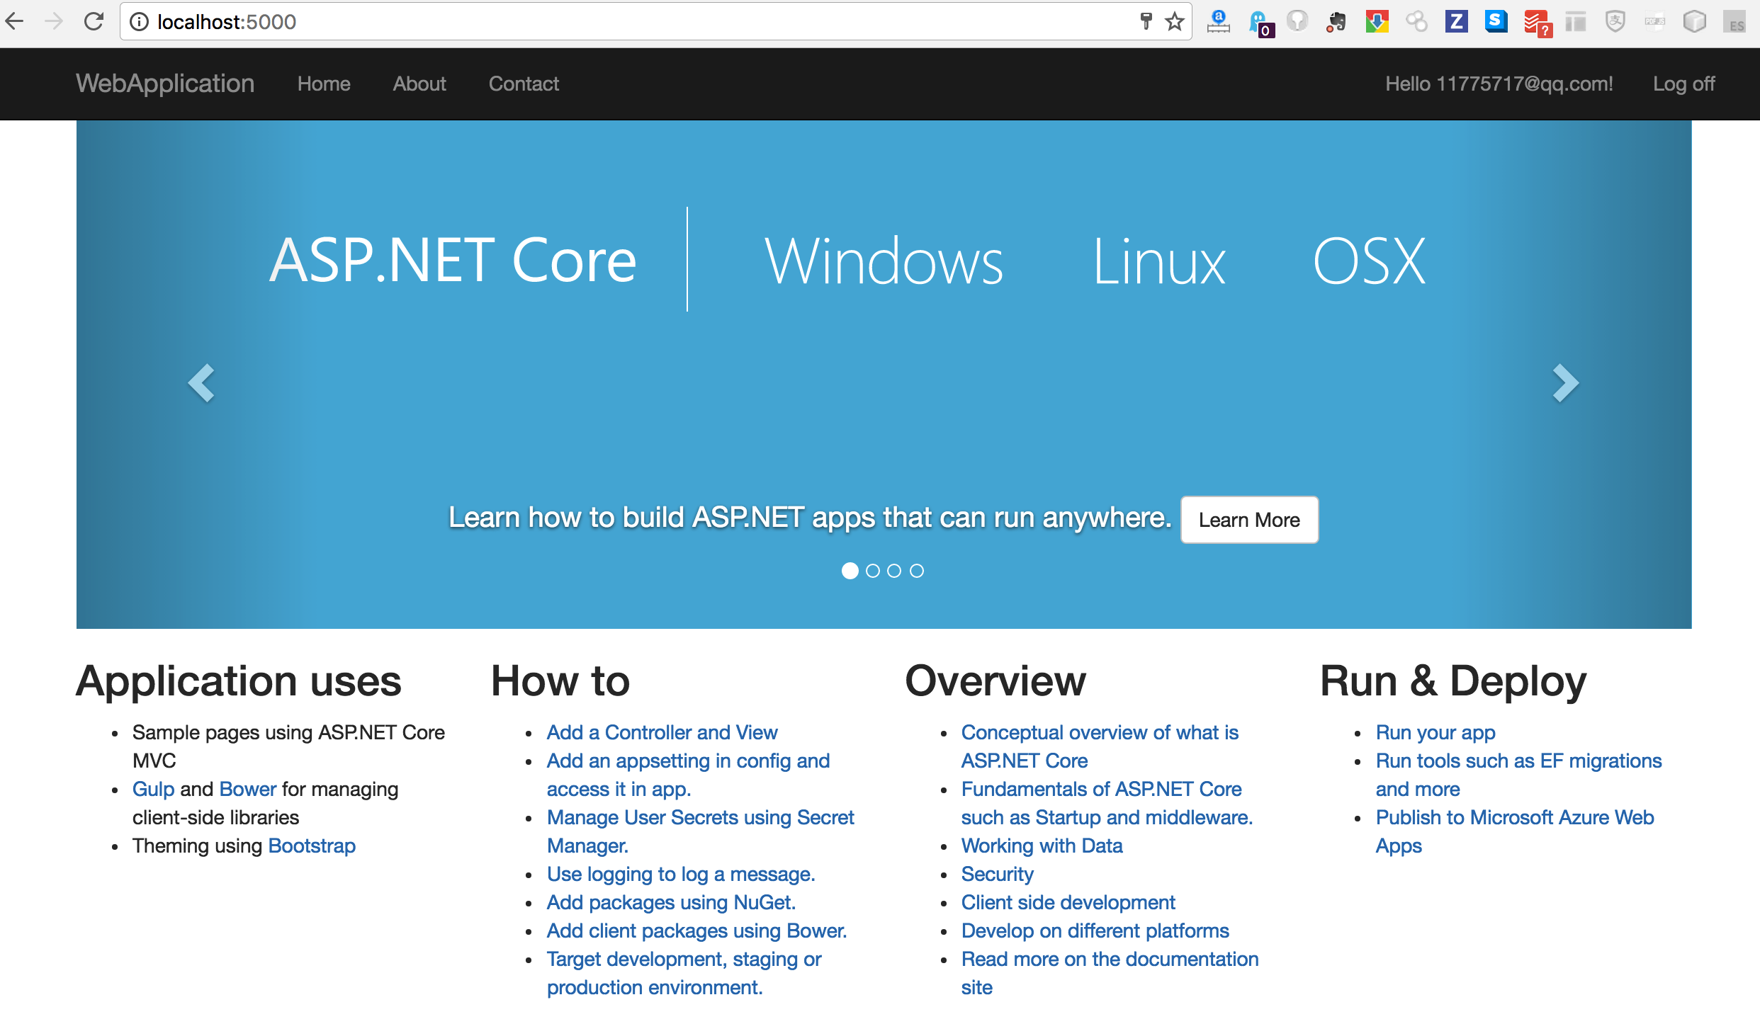
Task: Go to previous carousel slide
Action: 202,383
